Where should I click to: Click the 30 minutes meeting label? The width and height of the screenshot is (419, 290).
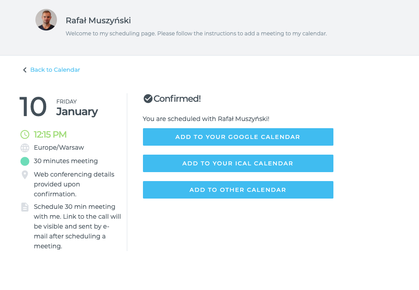pyautogui.click(x=66, y=161)
